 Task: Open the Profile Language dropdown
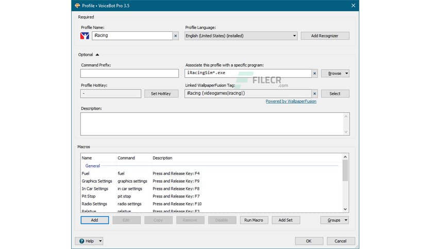[241, 35]
